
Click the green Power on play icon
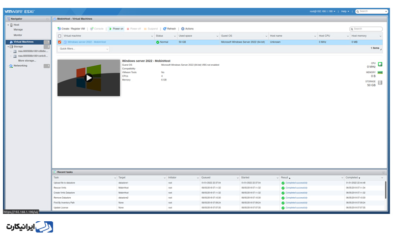pos(110,29)
